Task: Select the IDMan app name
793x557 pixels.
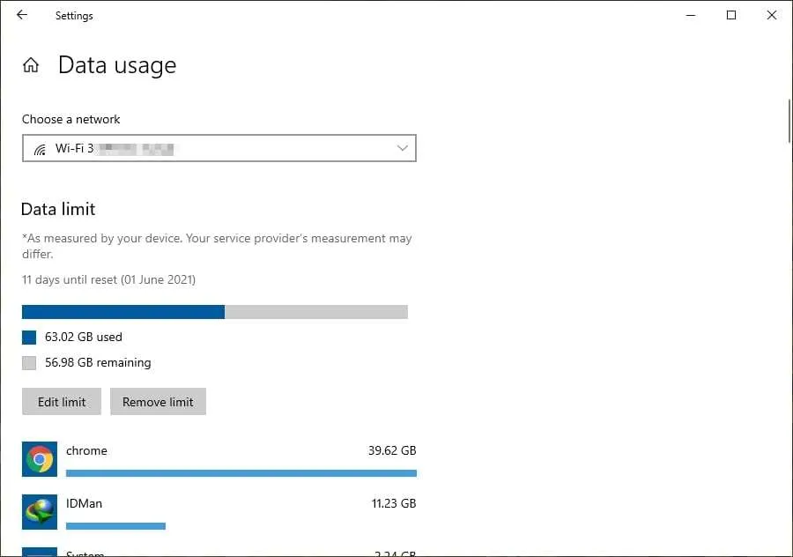Action: [84, 503]
